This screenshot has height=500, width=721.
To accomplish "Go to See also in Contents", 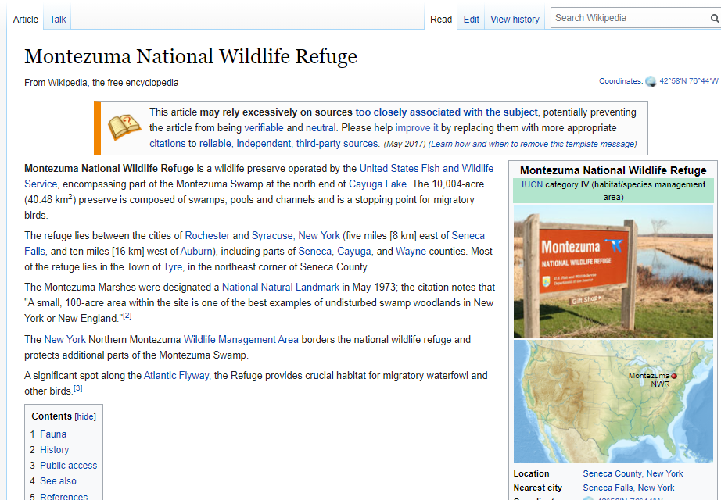I will [58, 480].
